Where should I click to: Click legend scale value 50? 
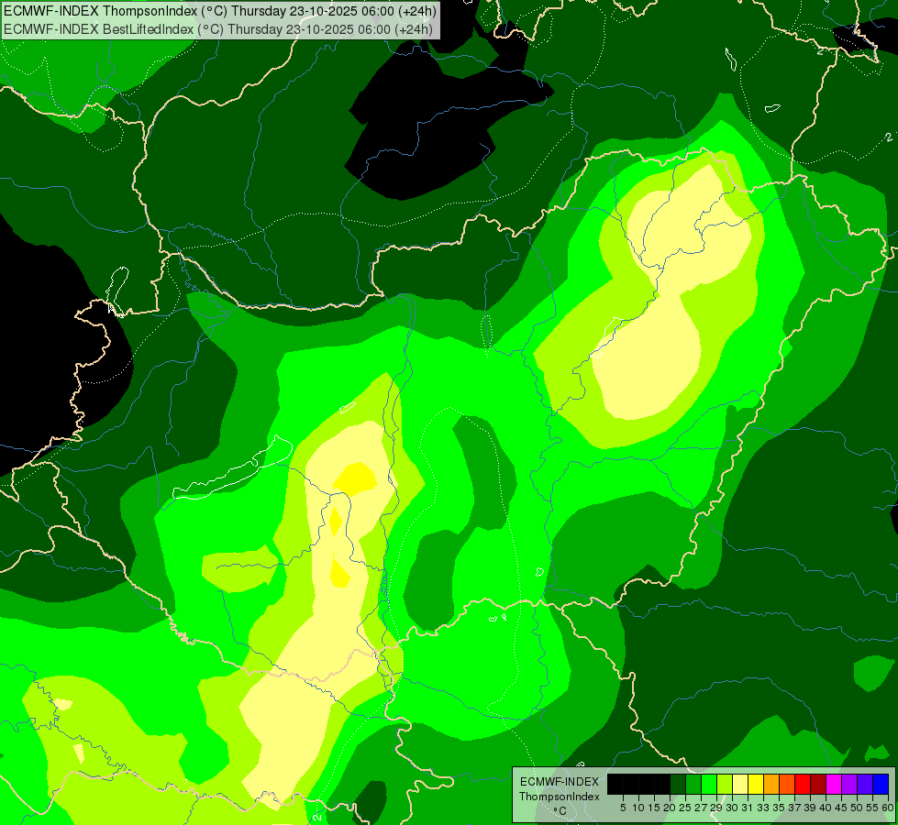tap(857, 808)
